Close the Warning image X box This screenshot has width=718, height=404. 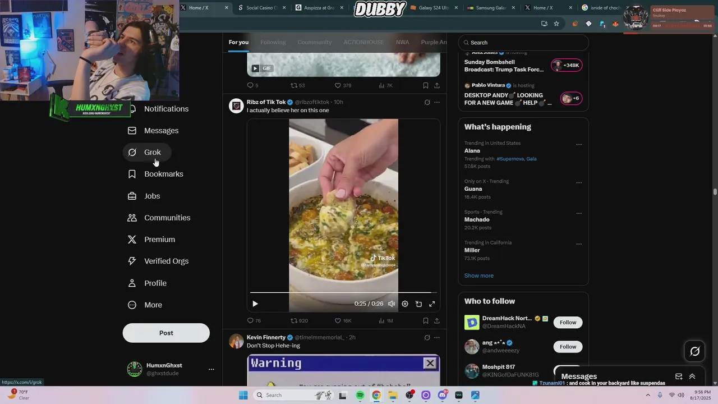click(x=430, y=363)
